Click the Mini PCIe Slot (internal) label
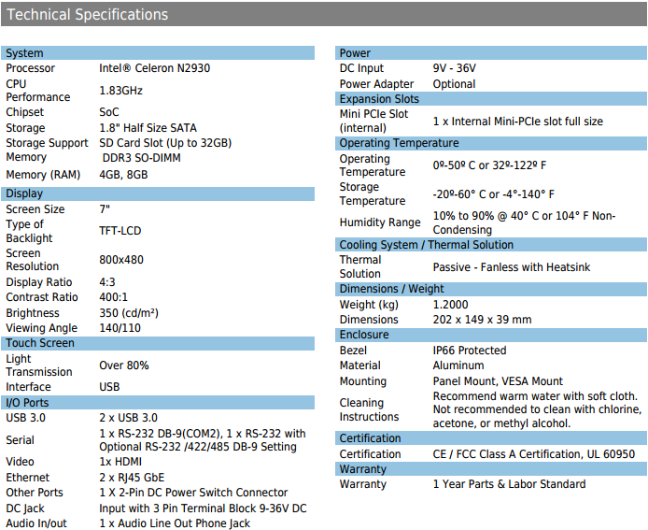Image resolution: width=648 pixels, height=530 pixels. tap(373, 121)
